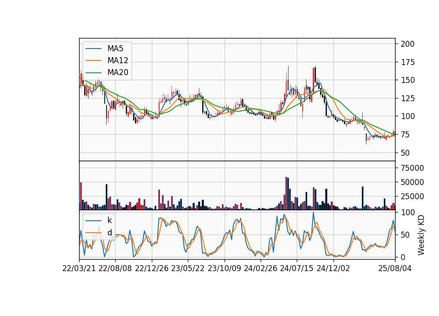
Task: Click the 125 price axis label
Action: [x=407, y=98]
